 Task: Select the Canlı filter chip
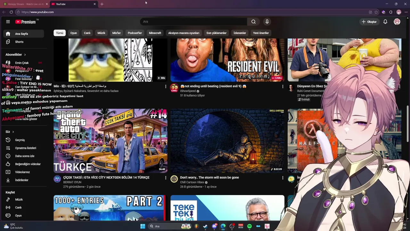pyautogui.click(x=87, y=33)
